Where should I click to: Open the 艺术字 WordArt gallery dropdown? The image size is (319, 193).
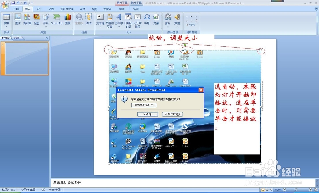coord(119,27)
